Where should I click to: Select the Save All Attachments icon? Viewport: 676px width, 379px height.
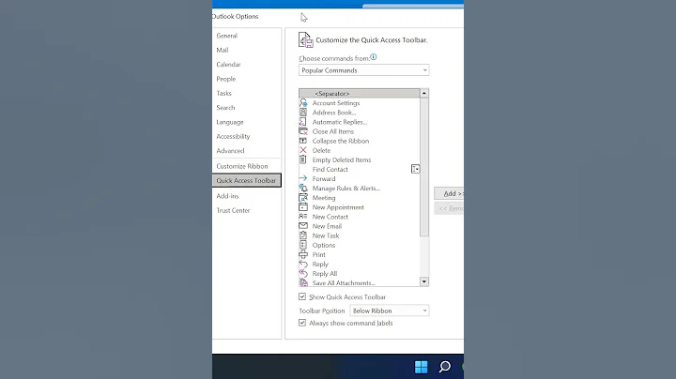click(x=303, y=282)
